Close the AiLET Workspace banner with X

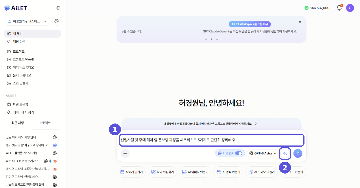300,22
